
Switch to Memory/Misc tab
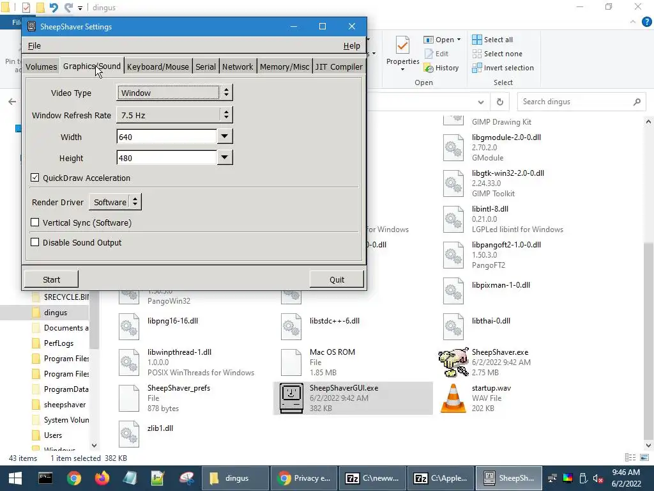pos(284,66)
